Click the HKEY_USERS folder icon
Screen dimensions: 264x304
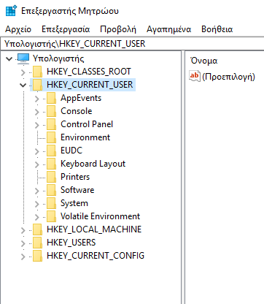37,243
